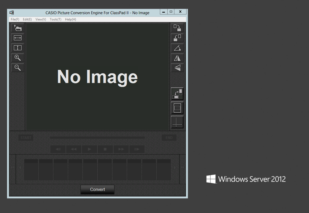
Task: Flip image vertically icon
Action: pos(177,68)
